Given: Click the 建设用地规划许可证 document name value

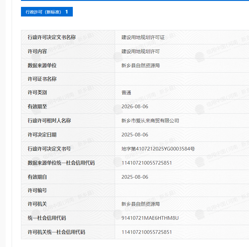Looking at the screenshot, I should [x=143, y=37].
